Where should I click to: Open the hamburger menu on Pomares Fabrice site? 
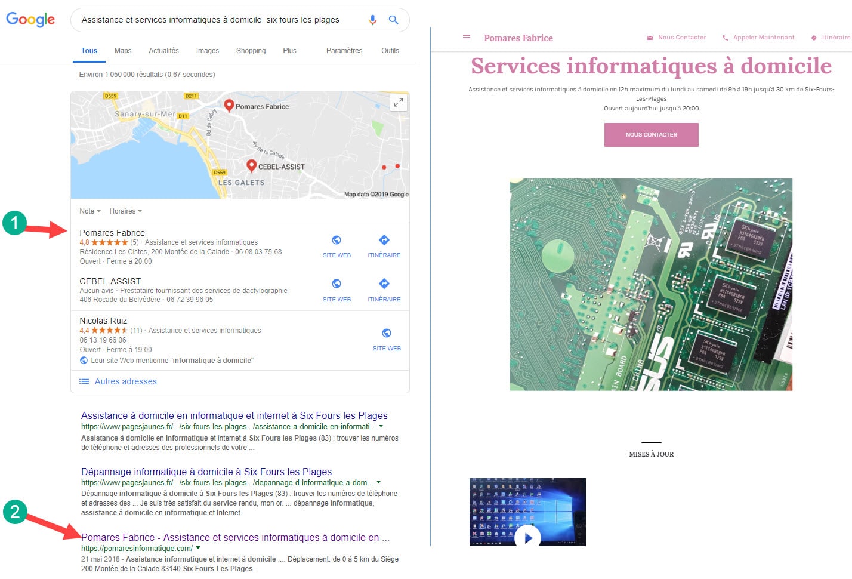[466, 37]
